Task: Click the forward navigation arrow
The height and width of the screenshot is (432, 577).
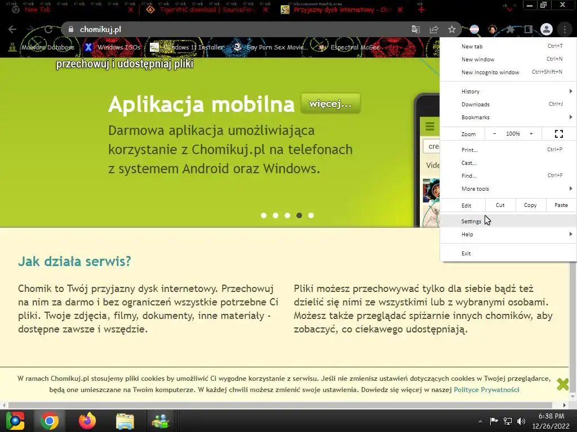Action: pyautogui.click(x=30, y=29)
